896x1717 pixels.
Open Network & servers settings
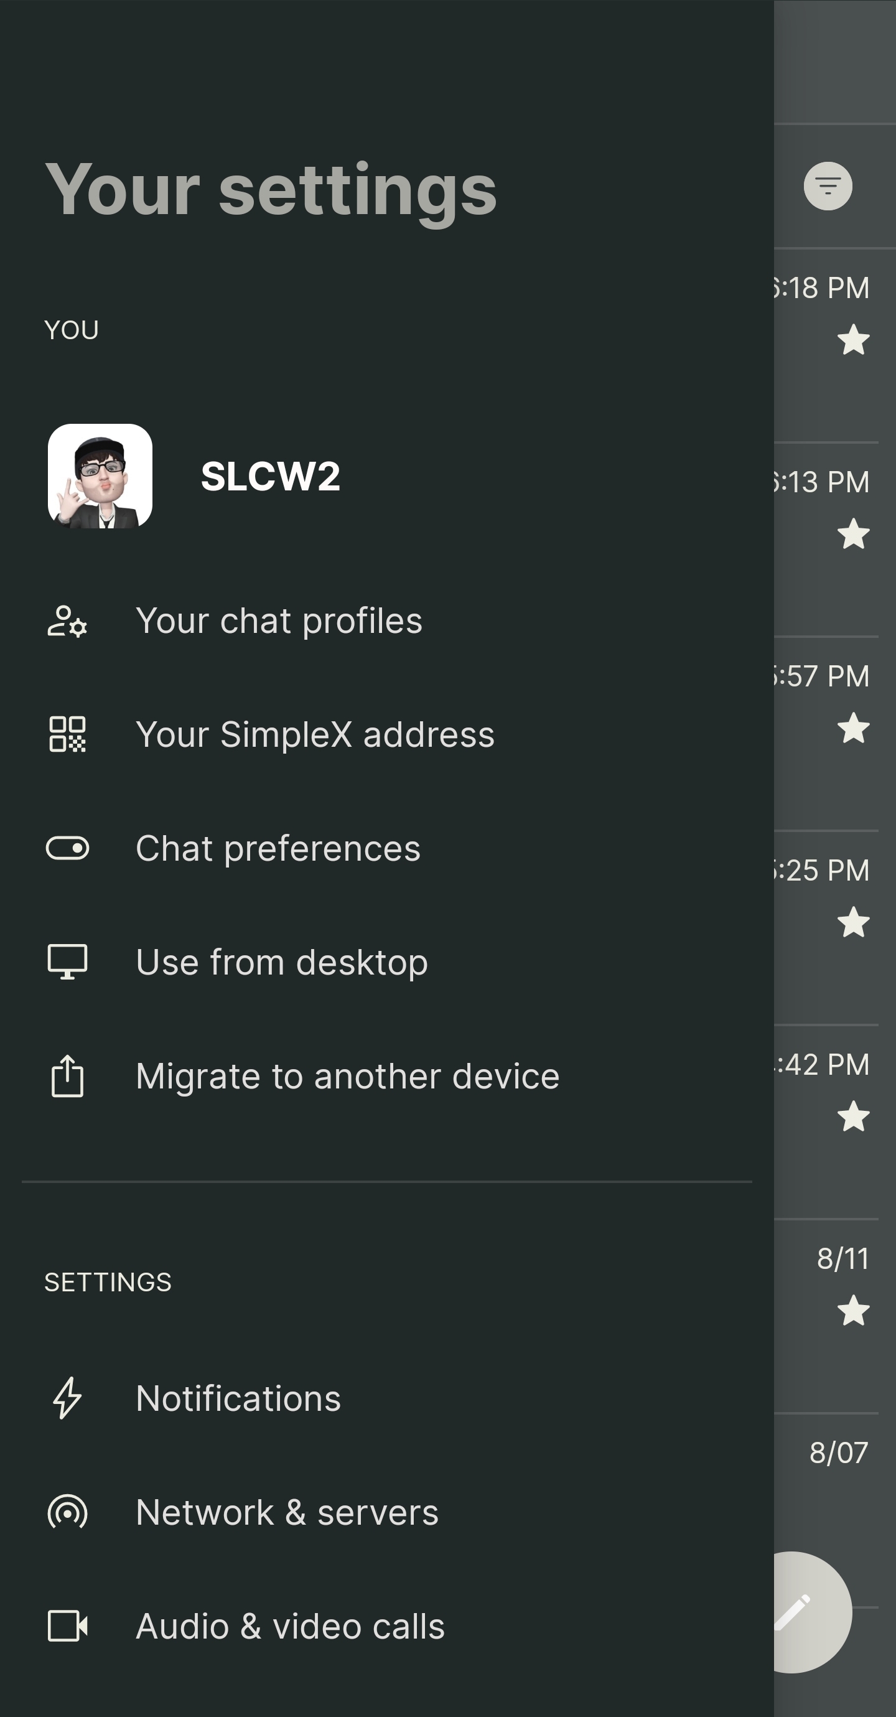(x=287, y=1512)
